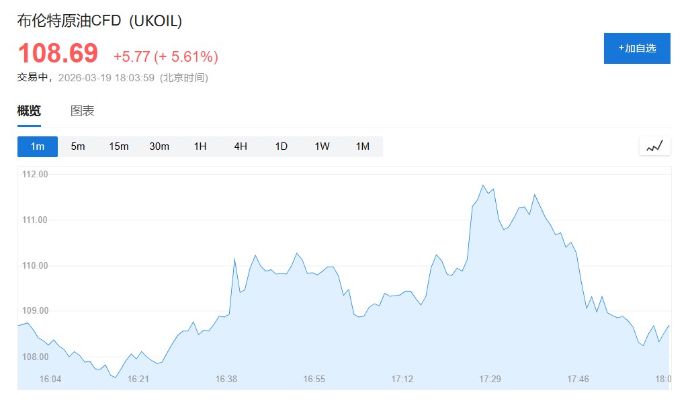This screenshot has height=401, width=688.
Task: Click the 布伦特原油CFD (UKOIL) title
Action: [99, 21]
